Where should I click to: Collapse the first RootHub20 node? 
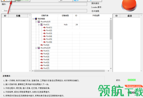coord(36,22)
